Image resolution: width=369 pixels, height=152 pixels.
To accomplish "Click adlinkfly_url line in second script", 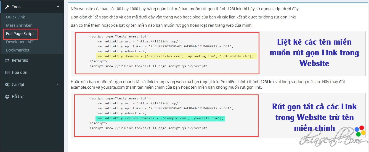I will click(x=139, y=103).
